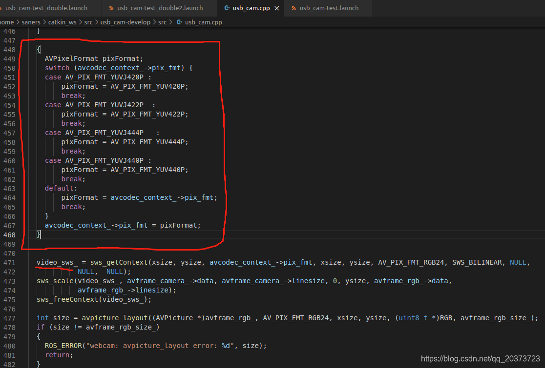Click the launch file icon on usb_cam-test.launch tab

point(293,8)
